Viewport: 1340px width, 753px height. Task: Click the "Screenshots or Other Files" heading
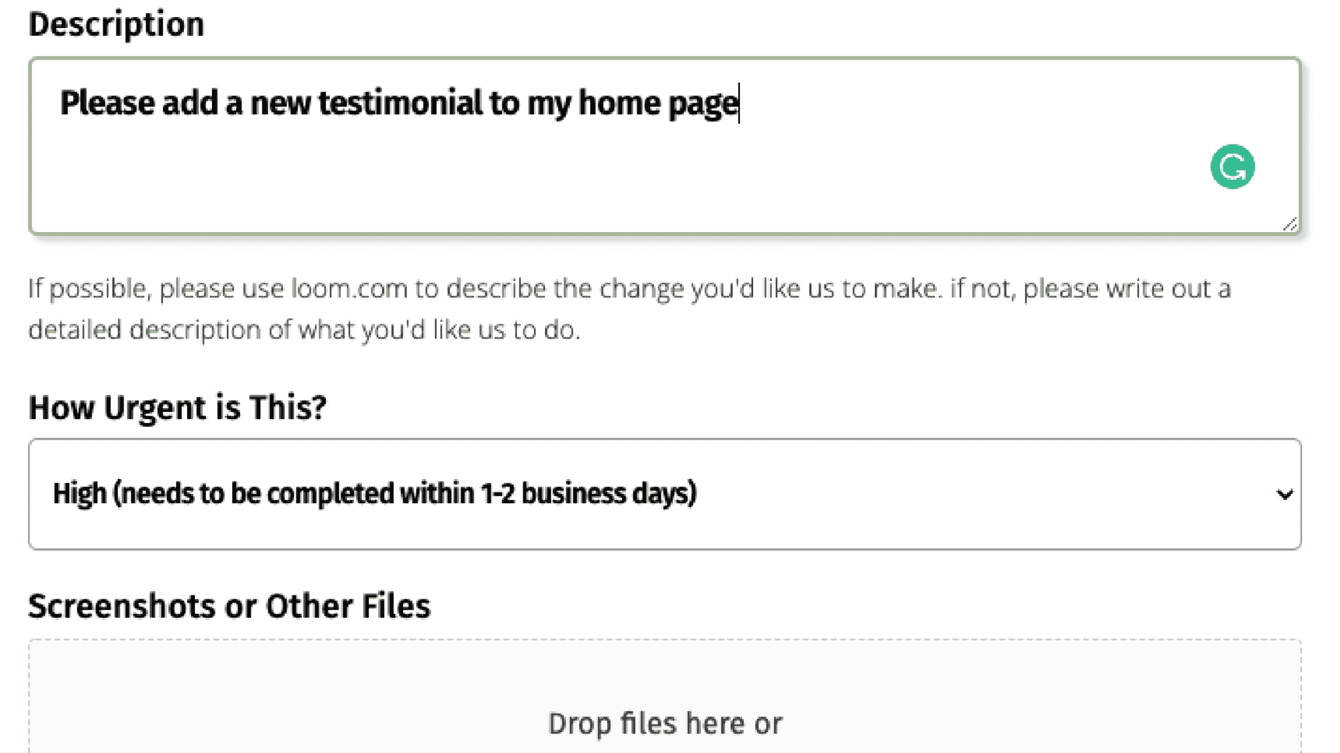(230, 606)
